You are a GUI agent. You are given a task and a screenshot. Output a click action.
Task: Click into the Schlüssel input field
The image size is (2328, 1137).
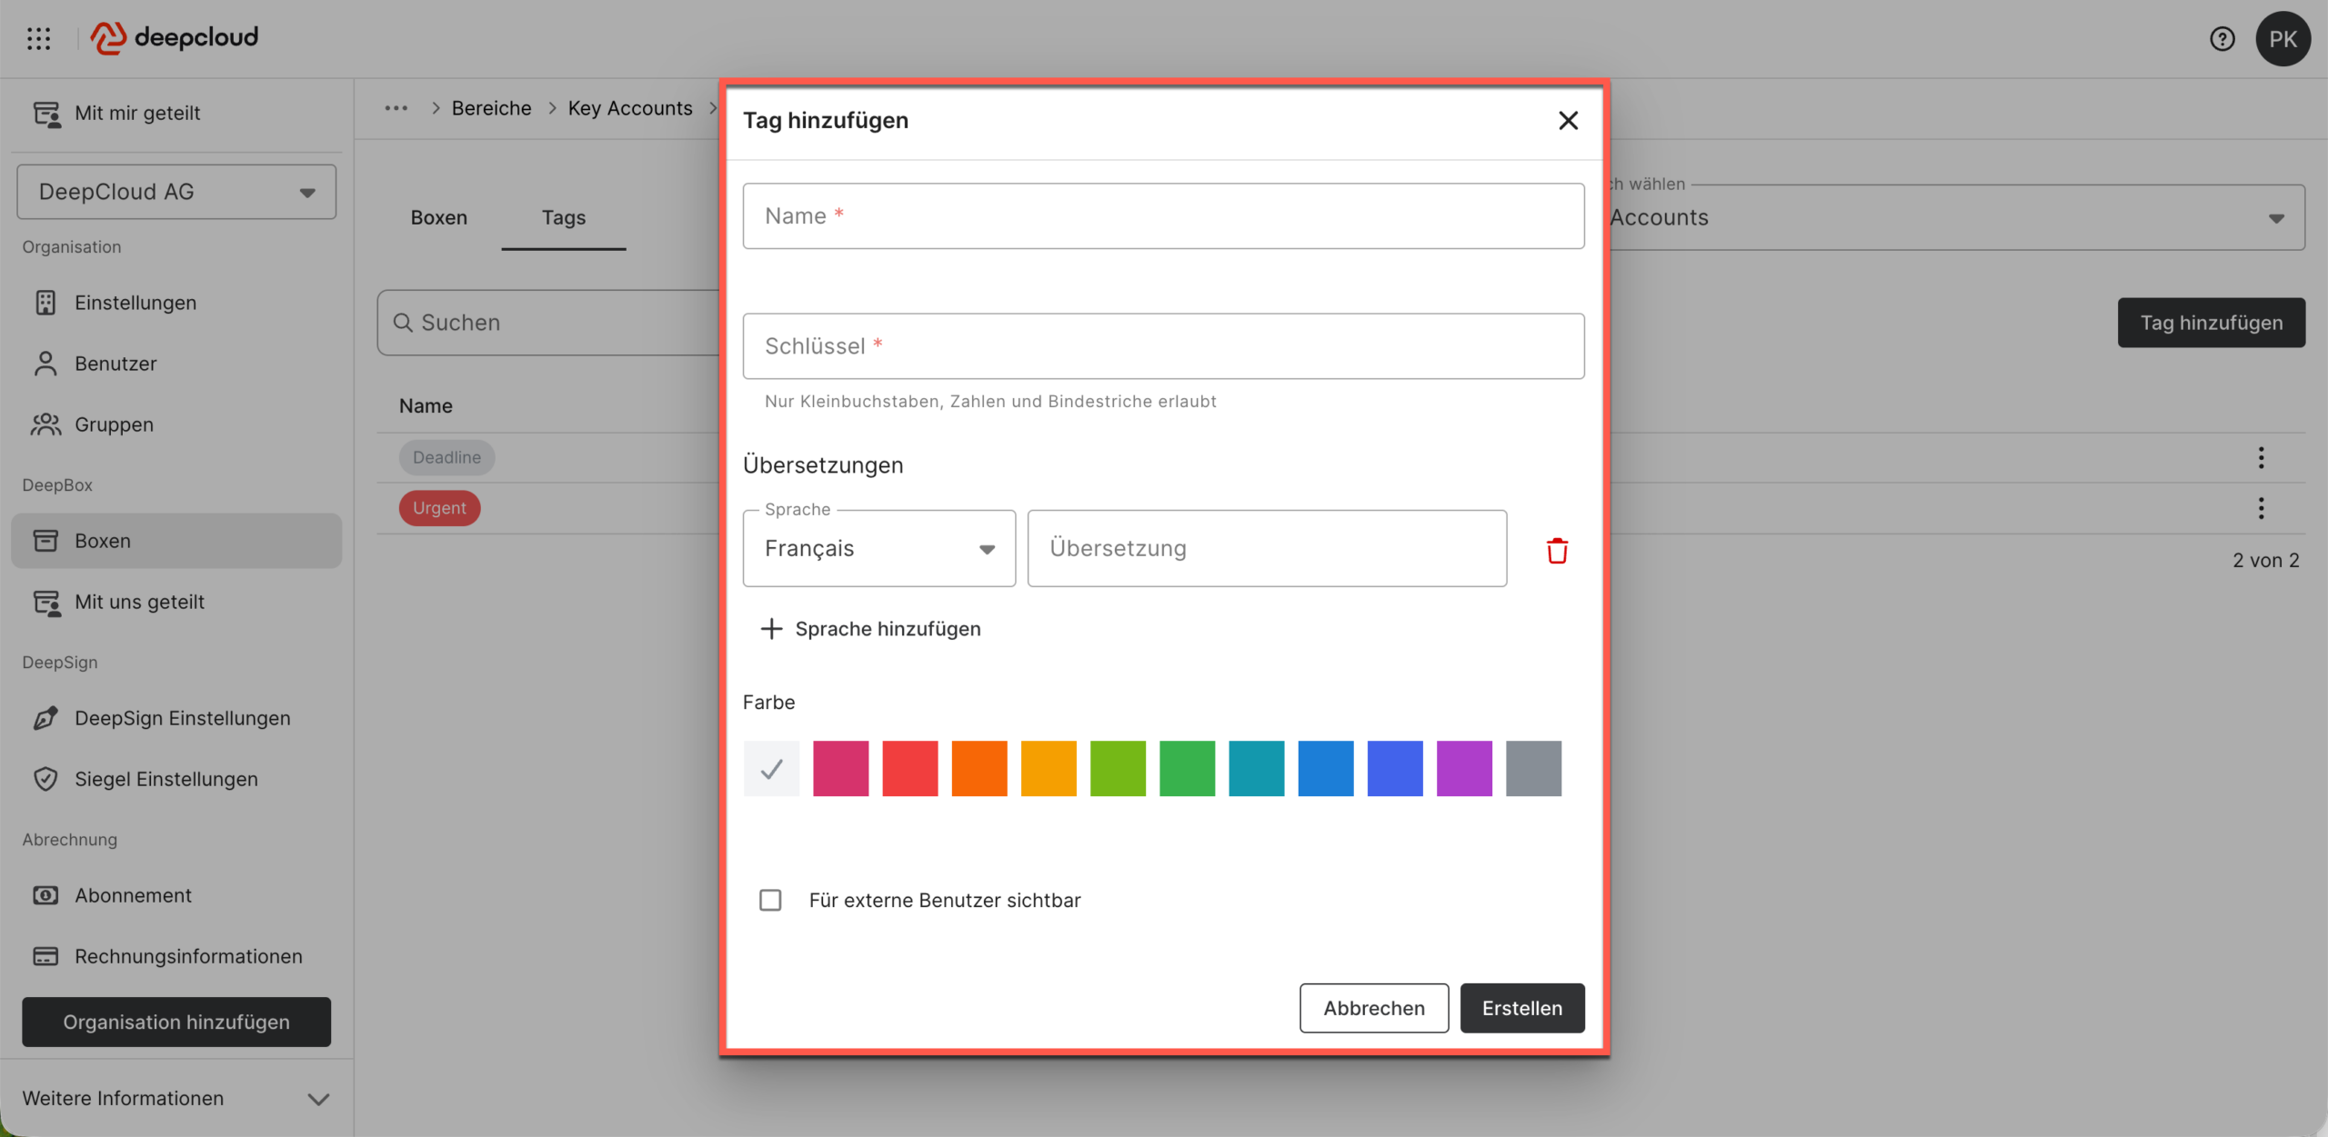[x=1163, y=346]
